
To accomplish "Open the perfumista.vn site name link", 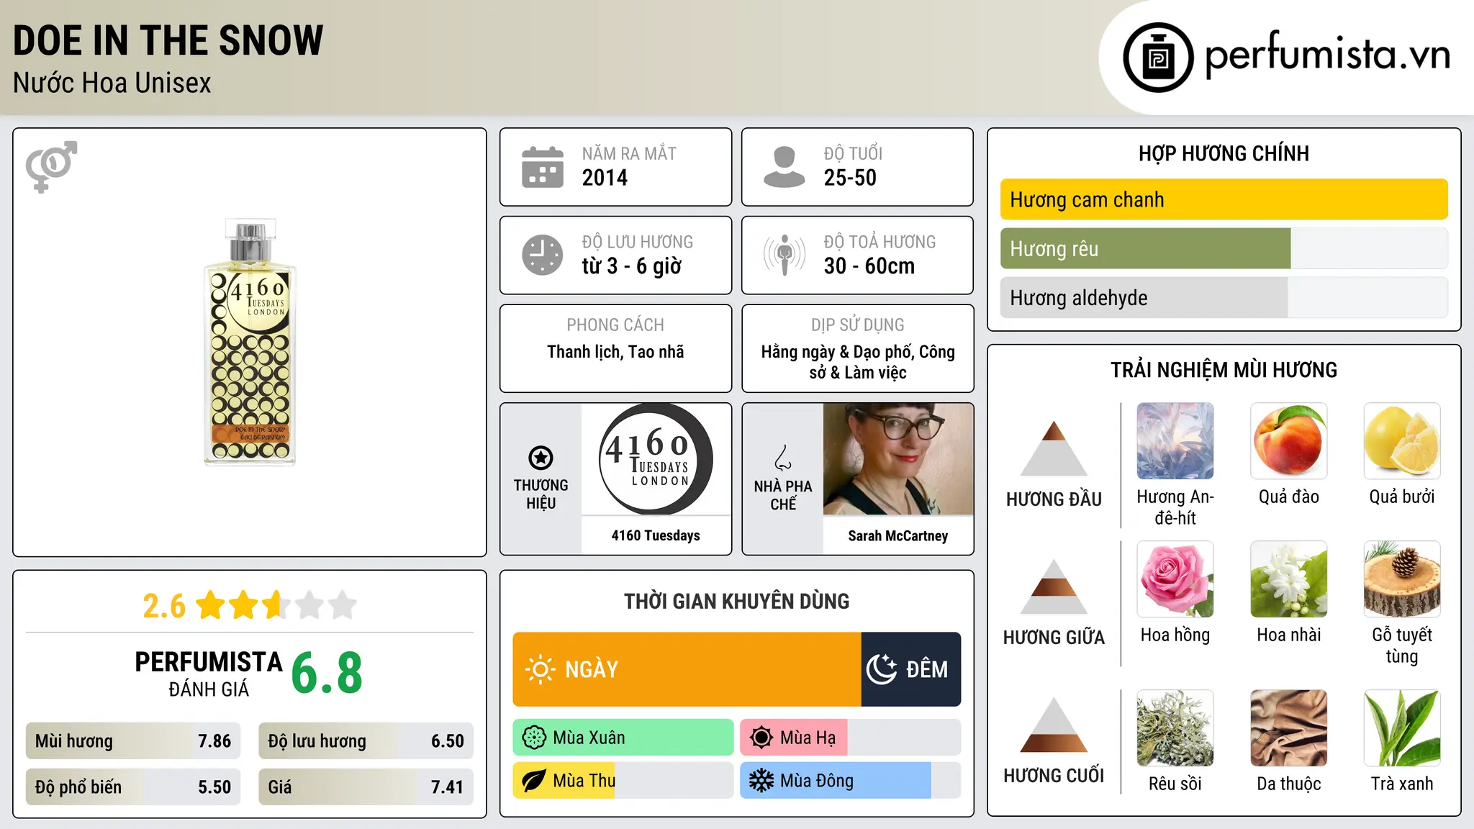I will [1328, 55].
